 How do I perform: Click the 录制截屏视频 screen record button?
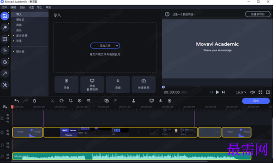point(92,84)
